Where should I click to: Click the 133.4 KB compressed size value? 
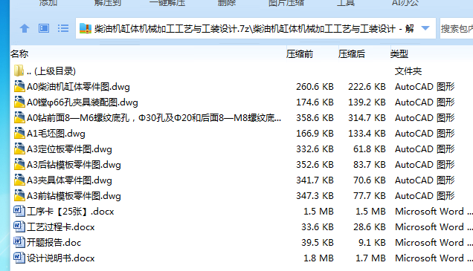pyautogui.click(x=367, y=134)
